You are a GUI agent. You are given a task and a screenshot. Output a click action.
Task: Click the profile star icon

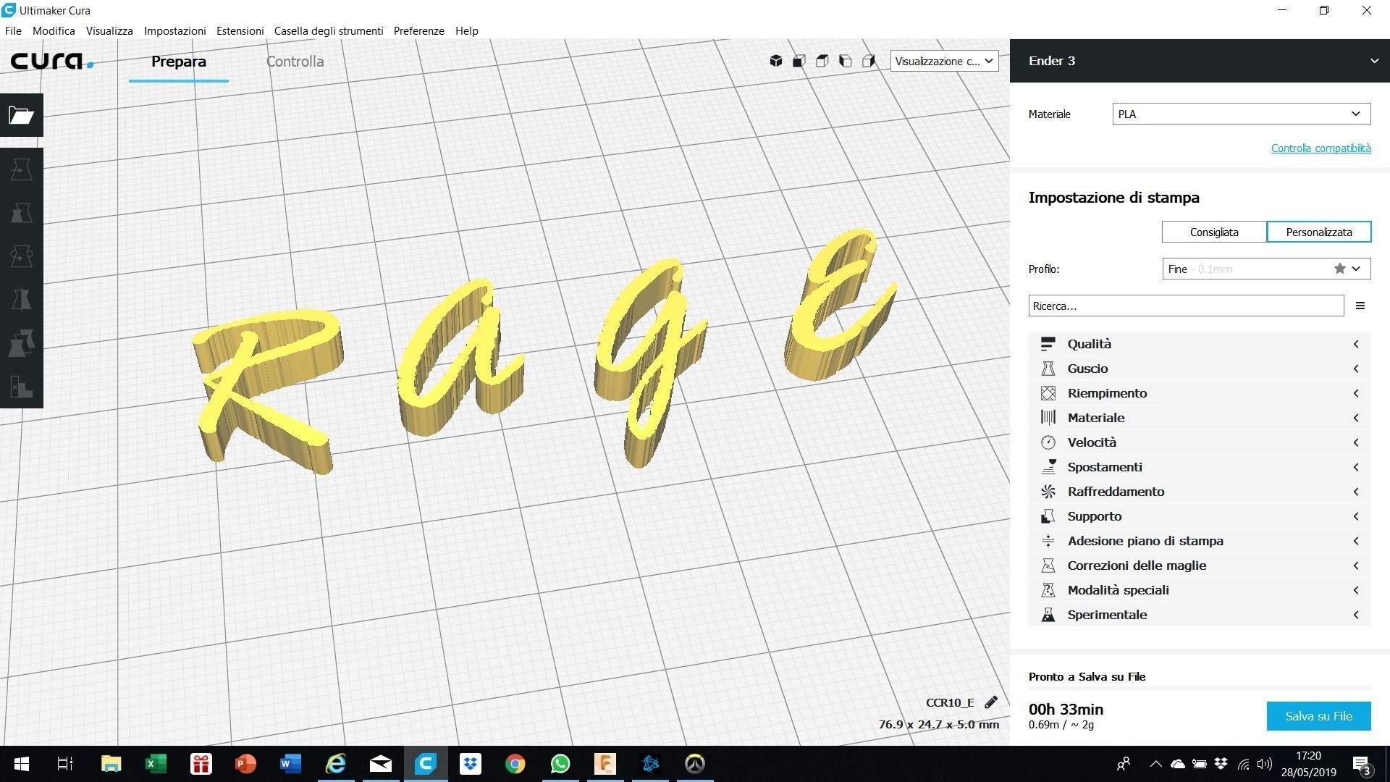click(1339, 269)
